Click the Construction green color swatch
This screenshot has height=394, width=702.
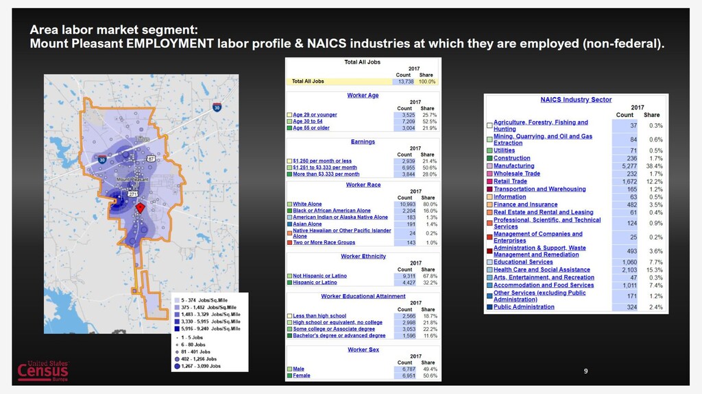coord(489,158)
